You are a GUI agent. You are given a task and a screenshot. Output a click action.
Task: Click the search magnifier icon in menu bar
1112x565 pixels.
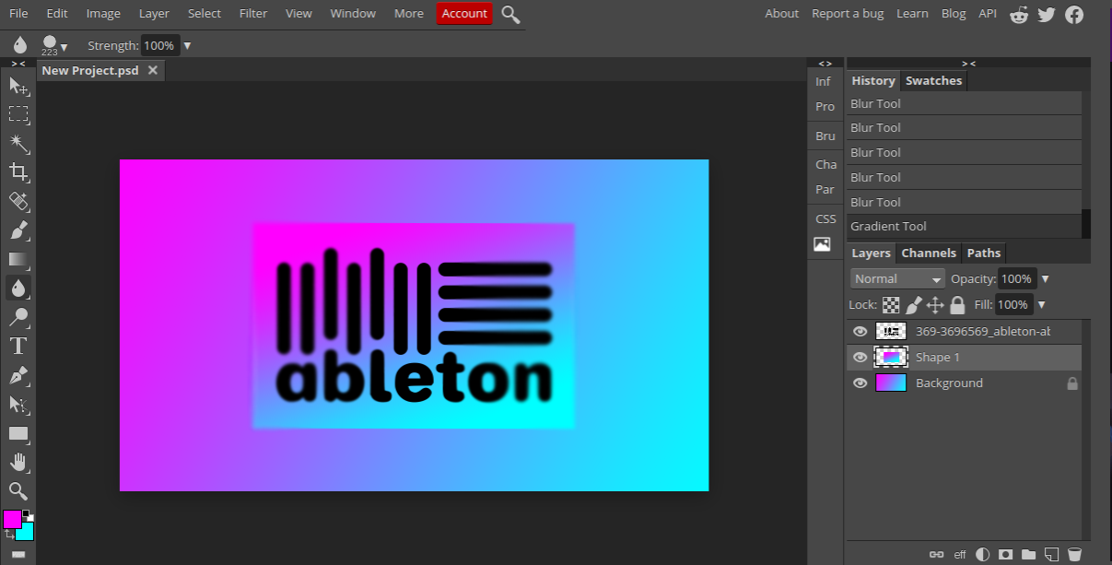coord(510,14)
